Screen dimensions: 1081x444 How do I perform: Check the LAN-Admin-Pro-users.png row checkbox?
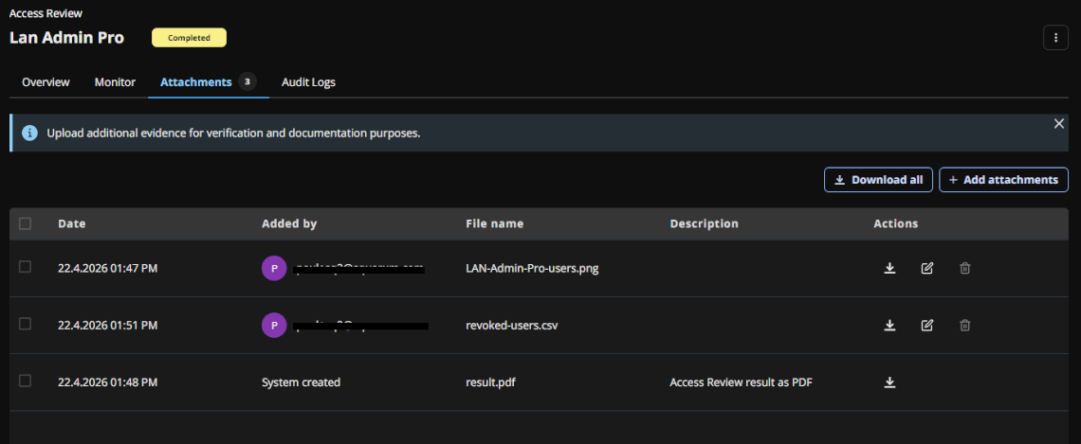pos(26,267)
